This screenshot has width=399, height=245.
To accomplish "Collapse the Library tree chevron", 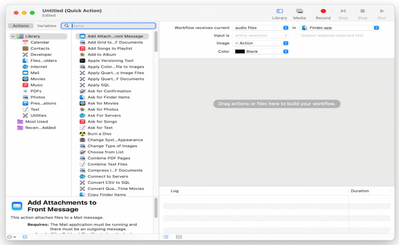I will 13,36.
